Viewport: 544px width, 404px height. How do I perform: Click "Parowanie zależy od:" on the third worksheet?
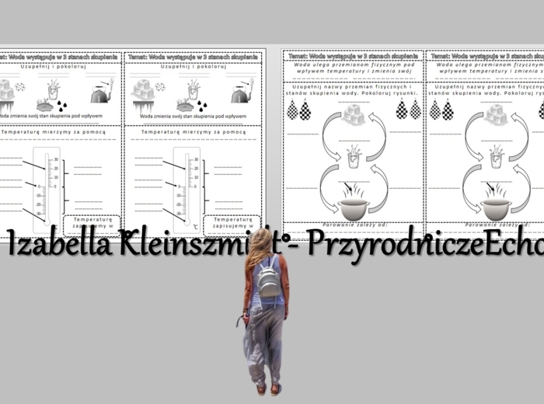[x=354, y=225]
